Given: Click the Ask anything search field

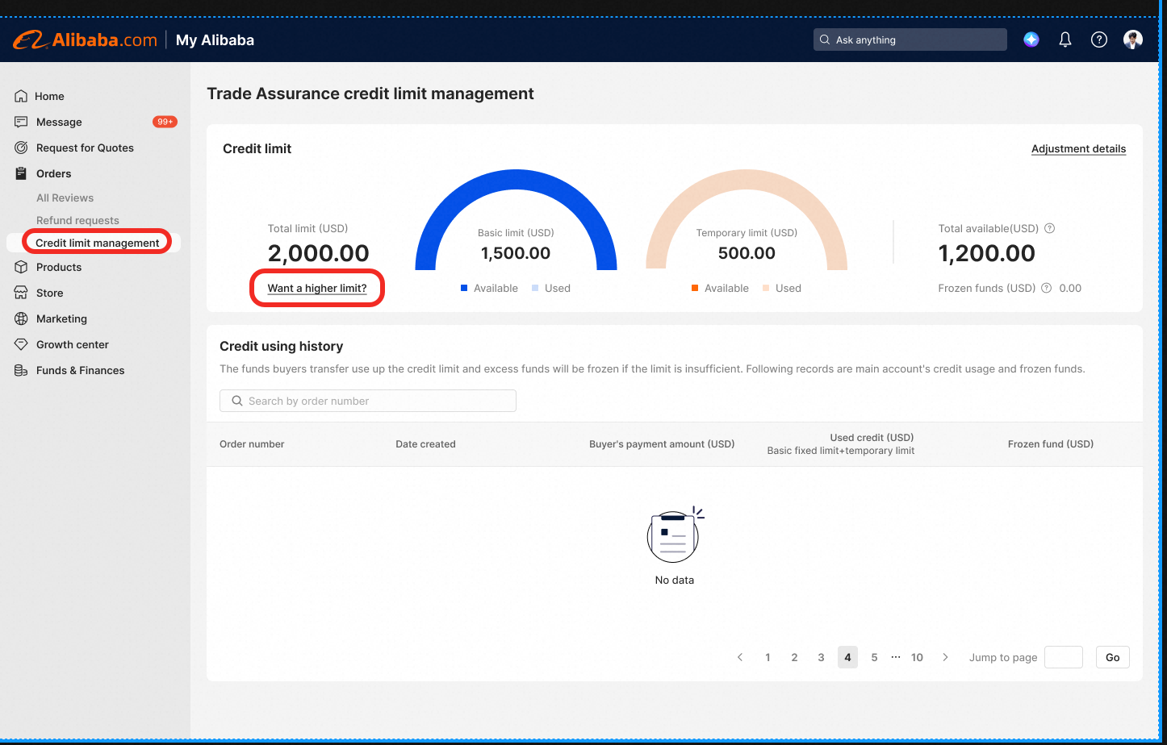Looking at the screenshot, I should pos(910,40).
